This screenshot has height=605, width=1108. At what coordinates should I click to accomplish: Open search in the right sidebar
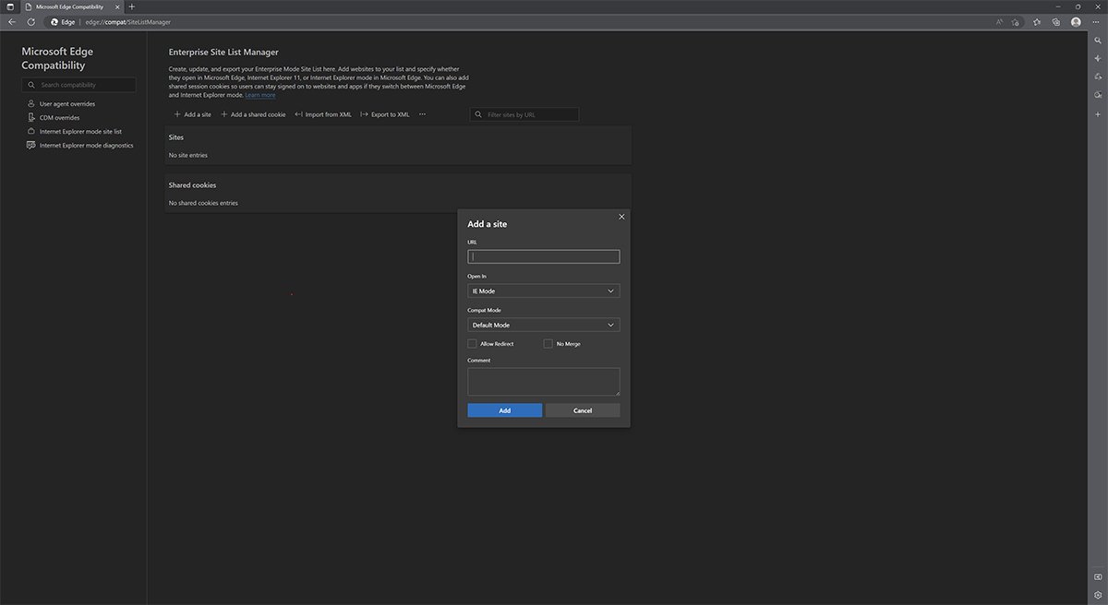(1097, 40)
